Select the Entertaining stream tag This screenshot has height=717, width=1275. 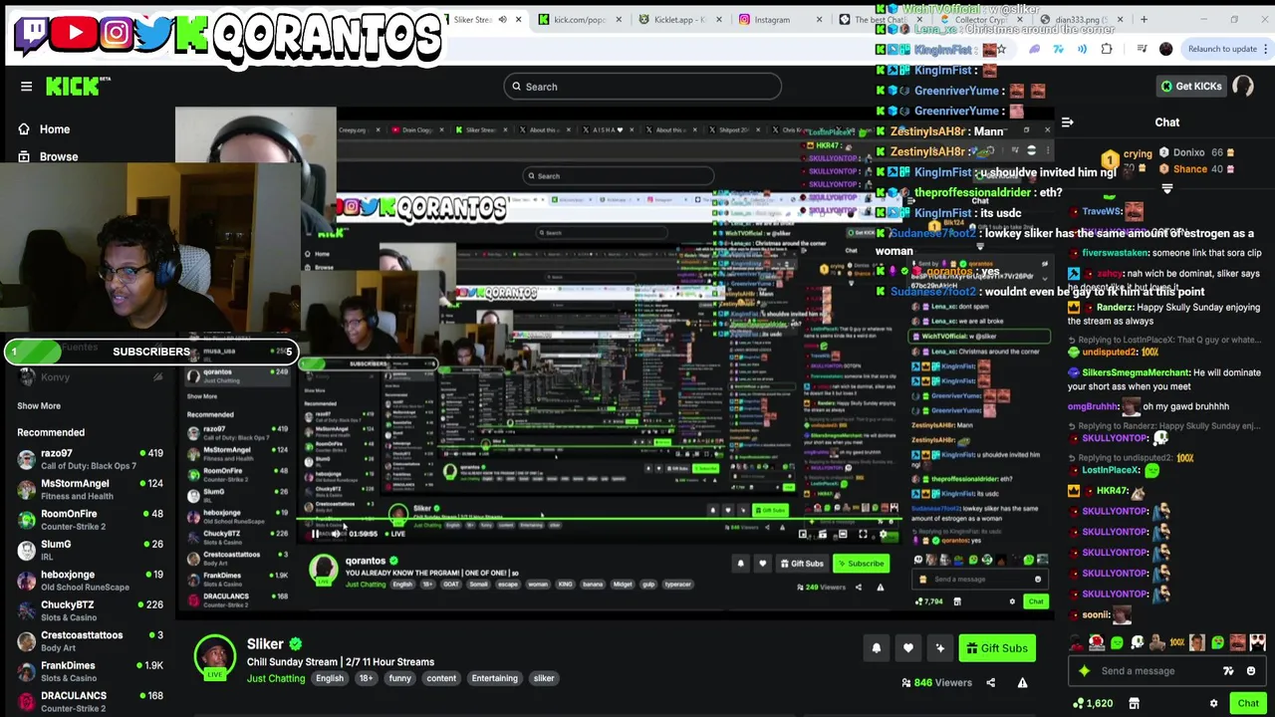494,679
